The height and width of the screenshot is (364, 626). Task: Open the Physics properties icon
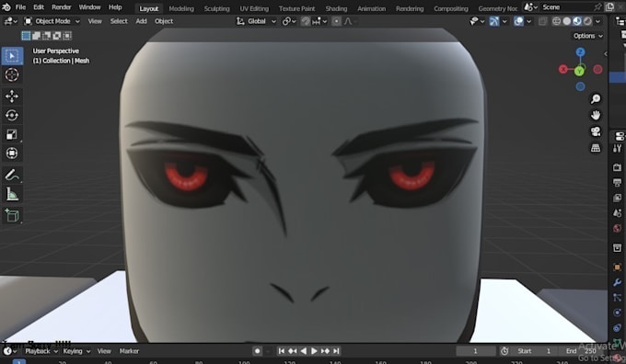[617, 313]
